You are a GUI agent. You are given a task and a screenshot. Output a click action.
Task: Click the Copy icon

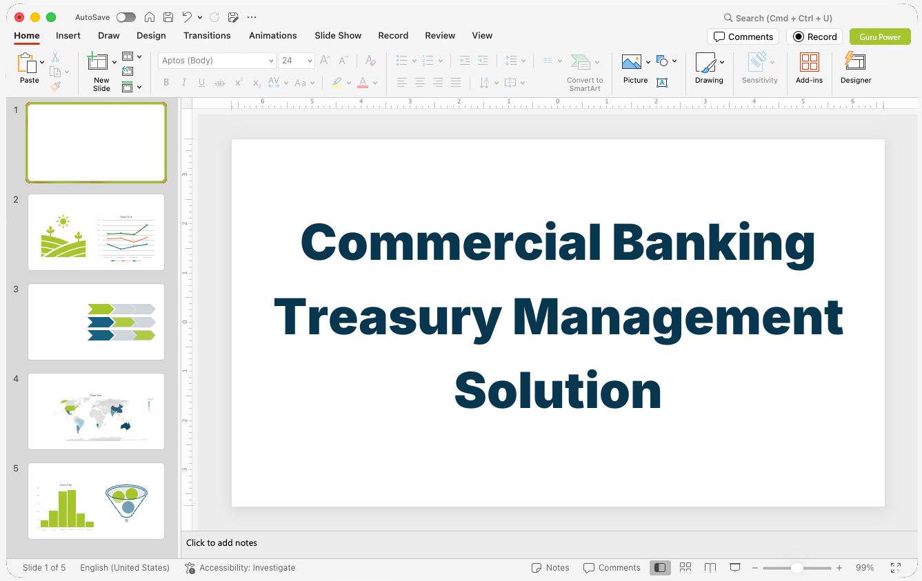[55, 72]
